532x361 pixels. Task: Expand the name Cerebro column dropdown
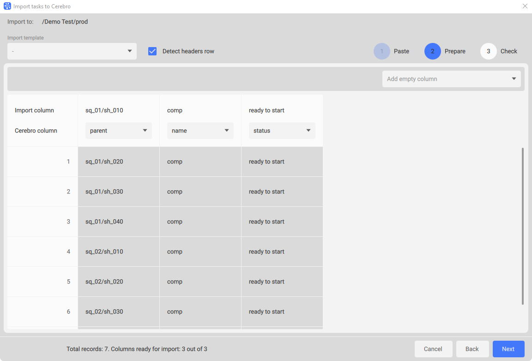point(200,131)
